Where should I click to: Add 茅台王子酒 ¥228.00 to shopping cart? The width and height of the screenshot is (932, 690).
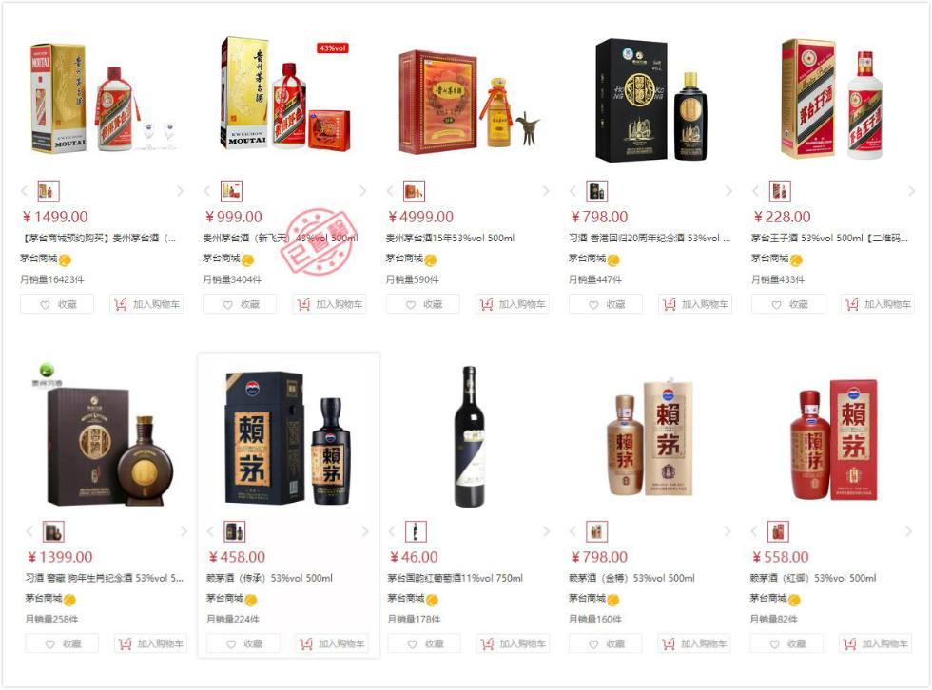pyautogui.click(x=878, y=304)
